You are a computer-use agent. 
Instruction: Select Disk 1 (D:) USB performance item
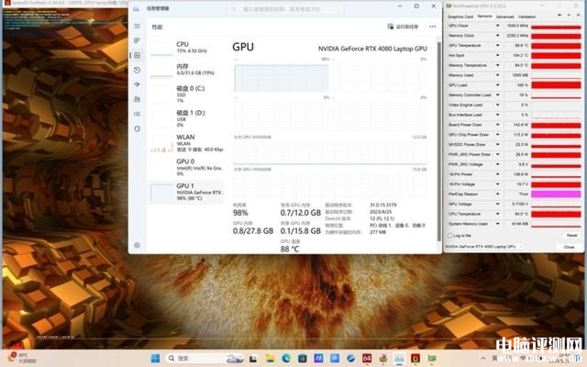186,118
